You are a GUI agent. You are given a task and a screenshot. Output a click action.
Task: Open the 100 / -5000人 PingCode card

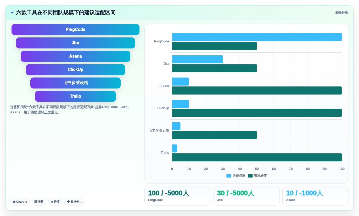[177, 196]
